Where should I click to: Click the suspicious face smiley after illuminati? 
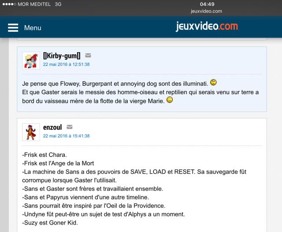coord(213,83)
